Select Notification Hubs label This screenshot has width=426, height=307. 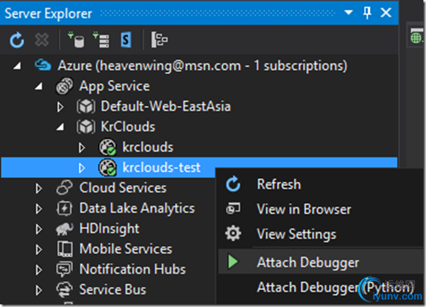click(132, 269)
